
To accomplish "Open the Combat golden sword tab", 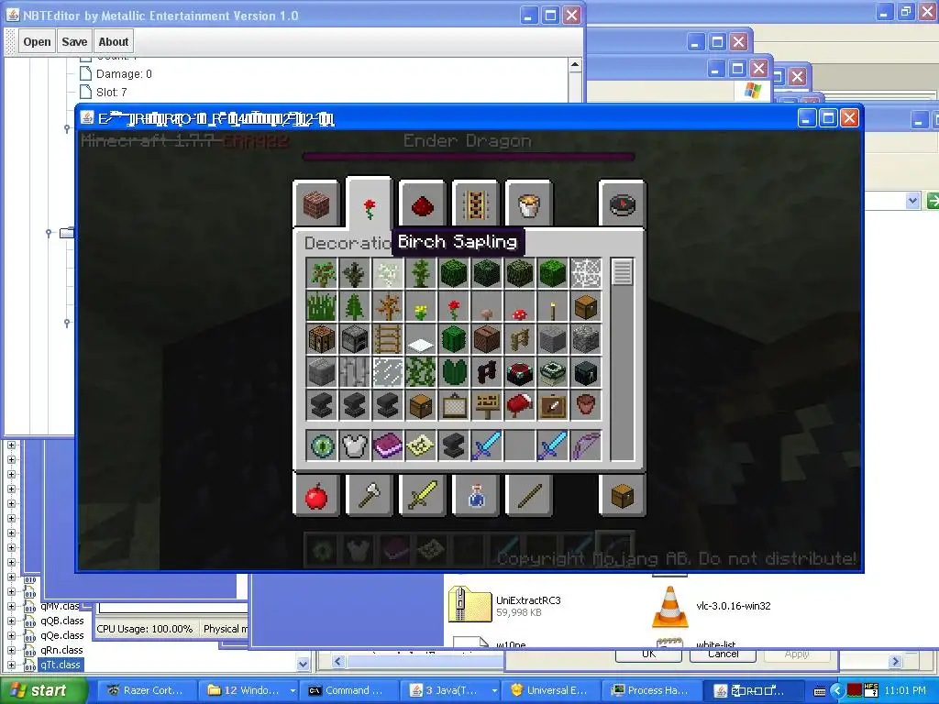I will [422, 494].
